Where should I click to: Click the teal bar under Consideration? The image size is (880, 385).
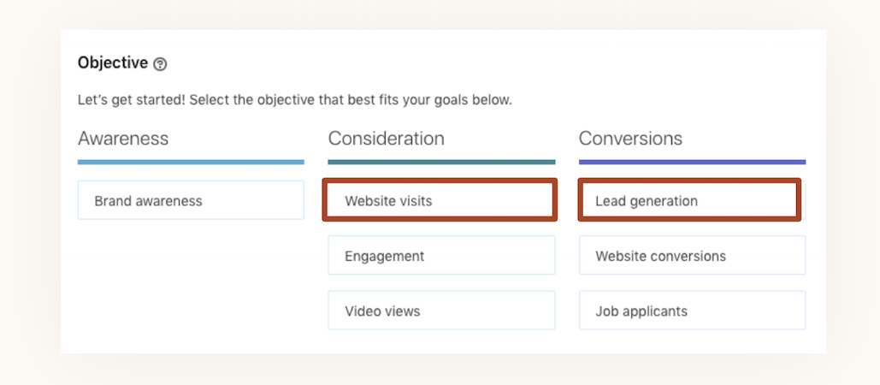click(440, 162)
